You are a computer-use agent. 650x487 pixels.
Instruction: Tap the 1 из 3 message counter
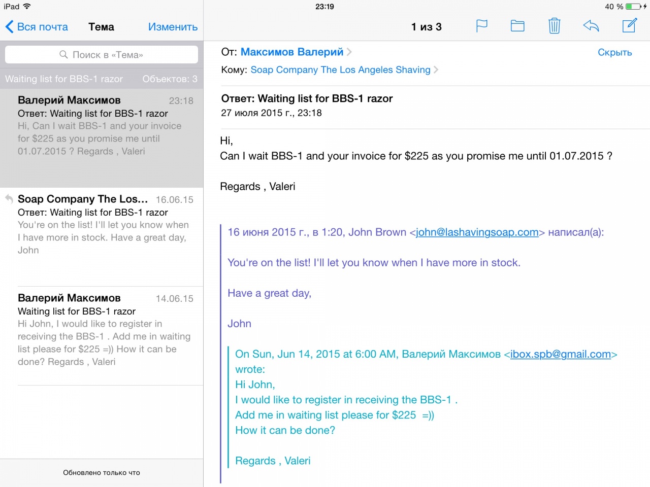click(427, 27)
